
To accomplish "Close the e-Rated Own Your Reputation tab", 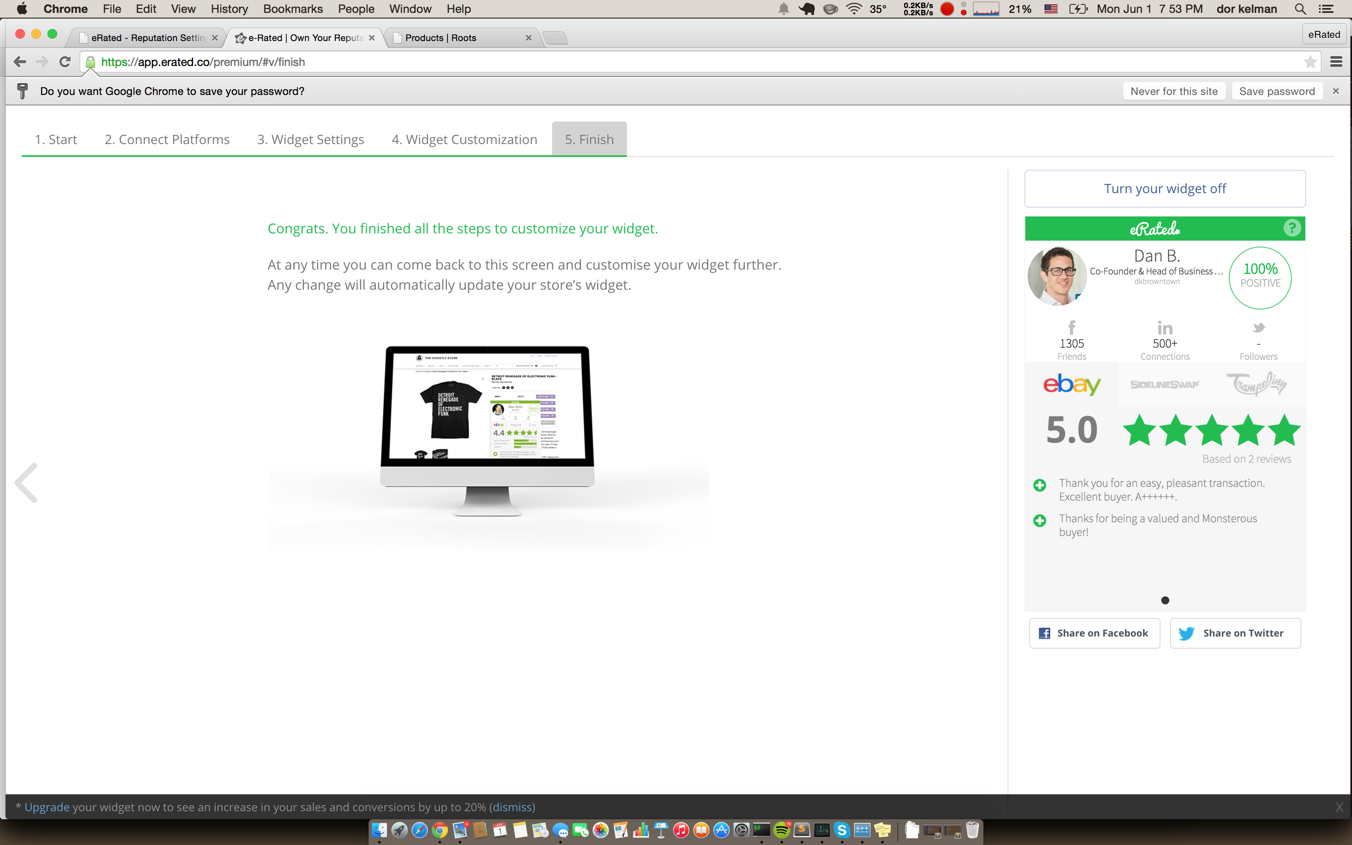I will click(371, 37).
